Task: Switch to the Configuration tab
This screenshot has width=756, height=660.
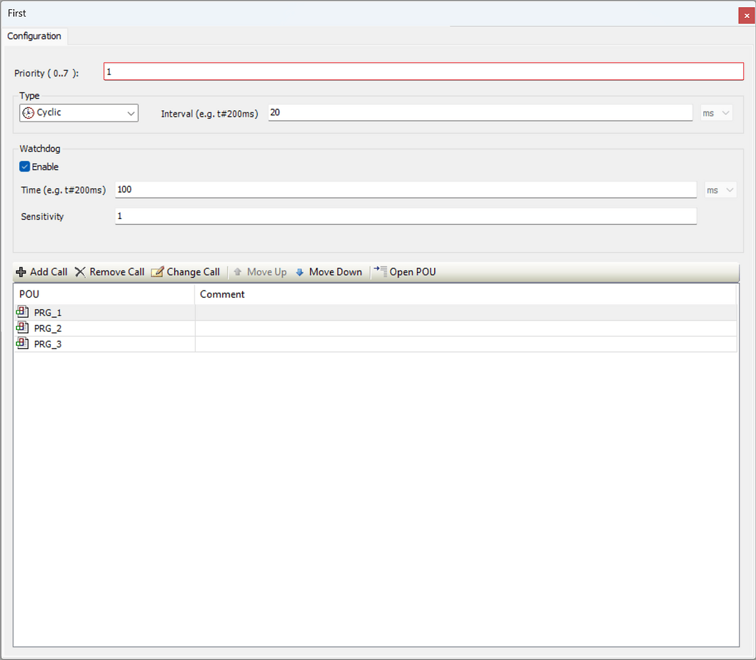Action: click(34, 36)
